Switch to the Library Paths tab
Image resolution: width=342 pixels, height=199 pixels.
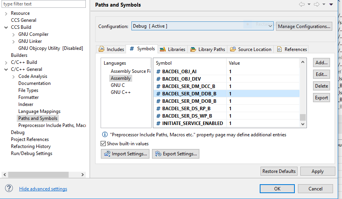(207, 49)
